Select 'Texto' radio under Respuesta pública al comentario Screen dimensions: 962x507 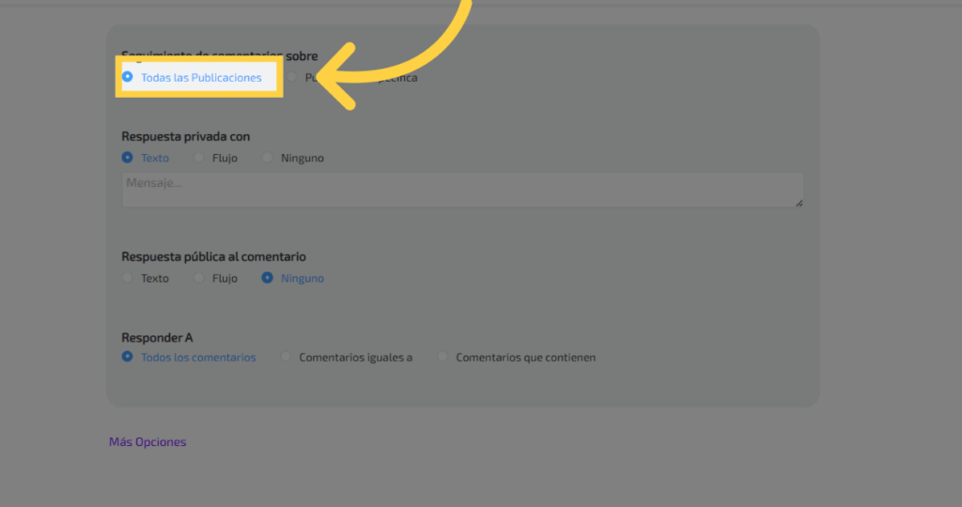(128, 278)
